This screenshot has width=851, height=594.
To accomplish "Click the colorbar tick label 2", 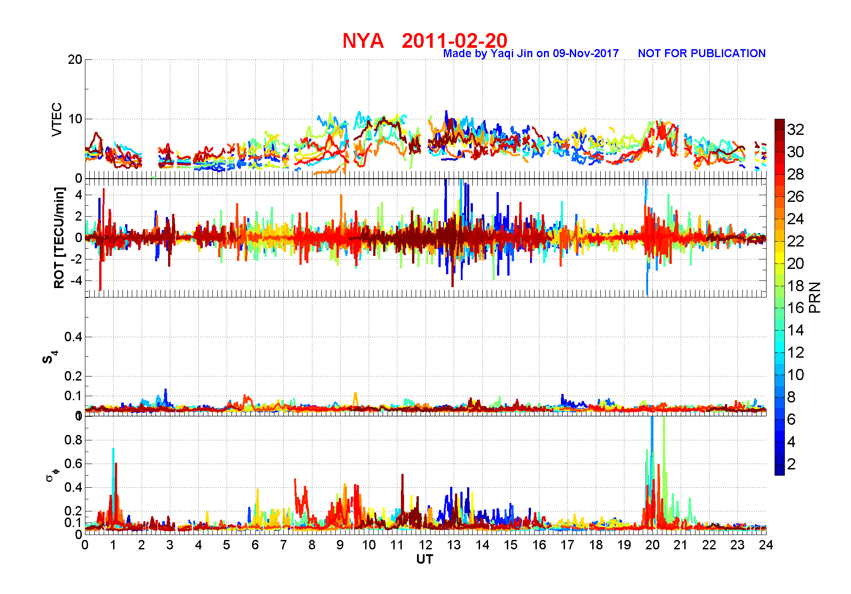I will (x=792, y=464).
